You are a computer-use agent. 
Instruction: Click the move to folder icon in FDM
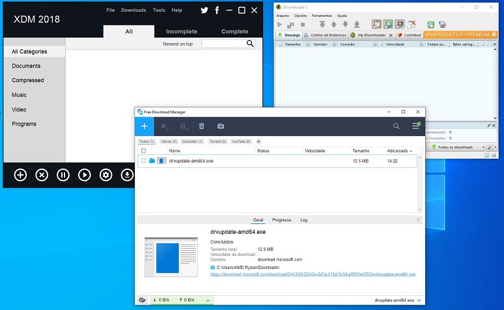point(221,126)
